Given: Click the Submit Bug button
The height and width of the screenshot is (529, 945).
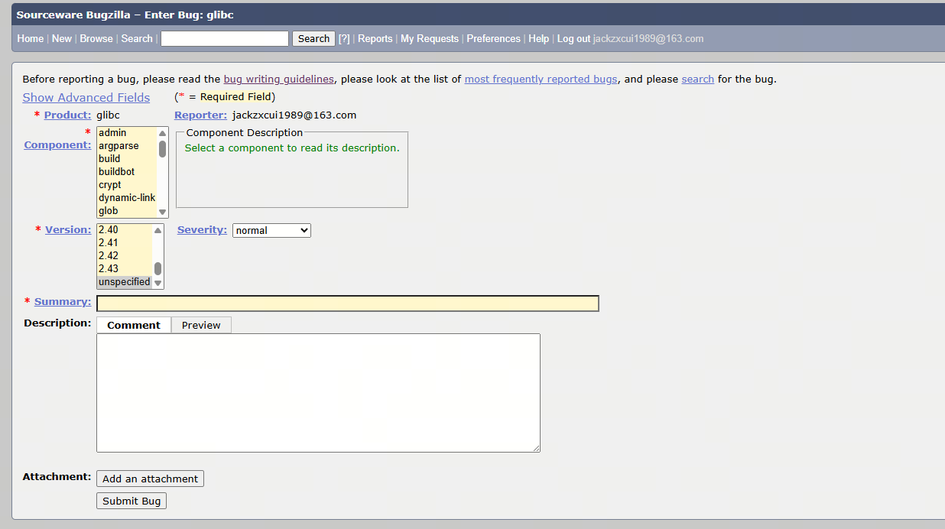Looking at the screenshot, I should (x=132, y=501).
